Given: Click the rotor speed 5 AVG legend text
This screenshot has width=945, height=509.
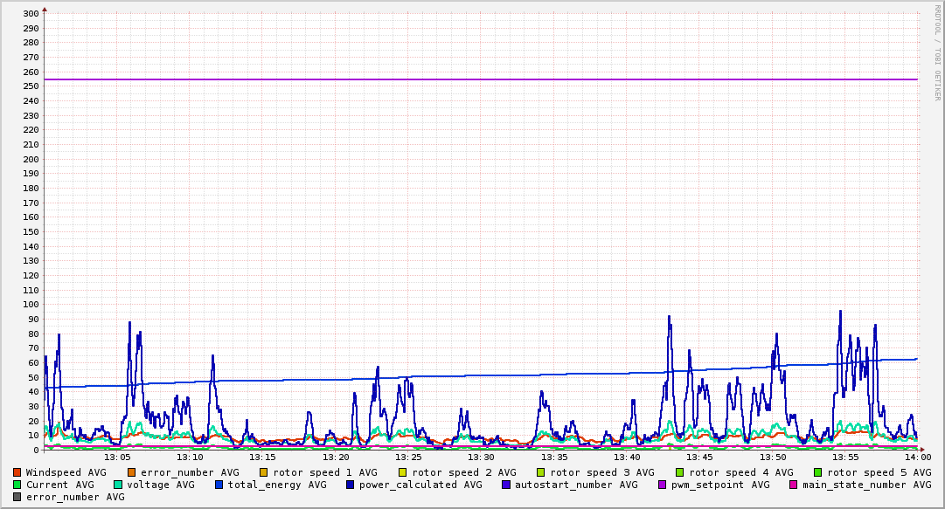Looking at the screenshot, I should tap(879, 472).
